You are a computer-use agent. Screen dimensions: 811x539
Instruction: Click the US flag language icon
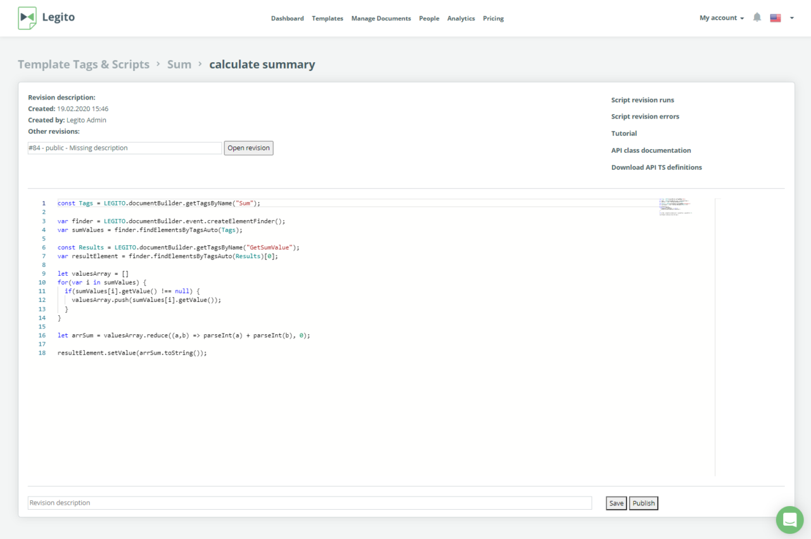point(775,18)
